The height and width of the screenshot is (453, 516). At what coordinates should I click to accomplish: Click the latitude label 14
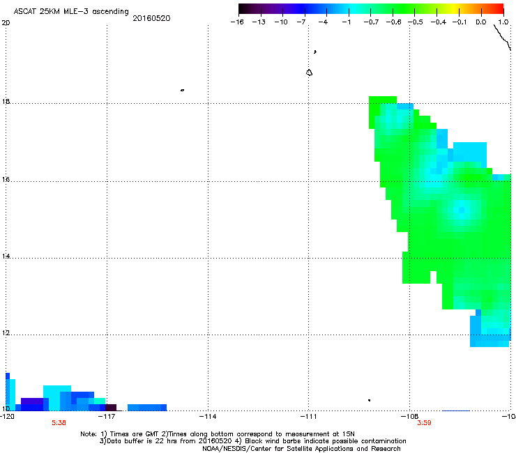click(x=6, y=256)
